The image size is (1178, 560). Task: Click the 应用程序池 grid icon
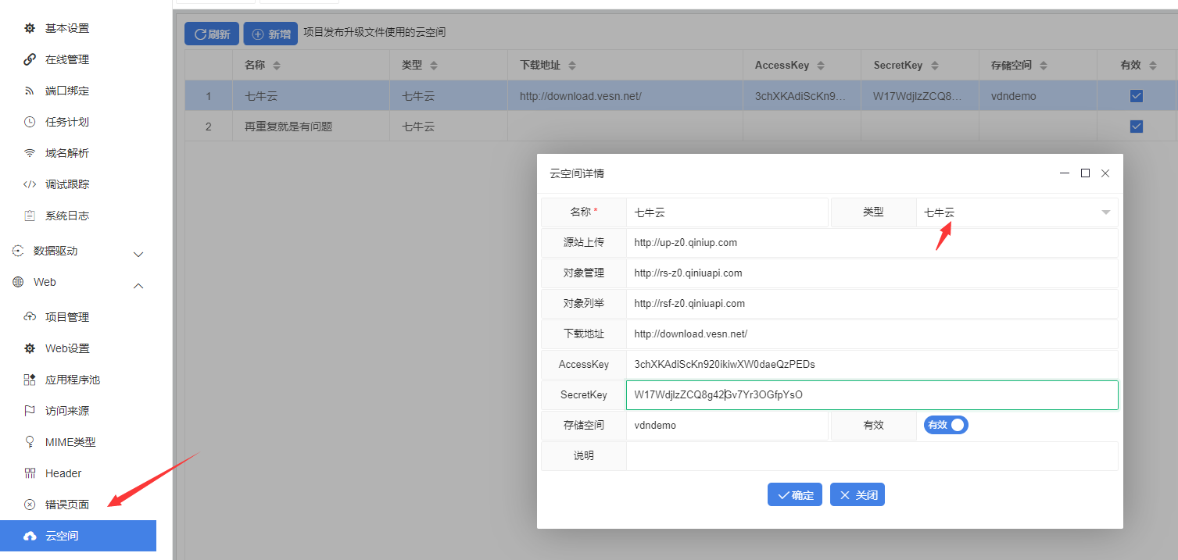30,380
